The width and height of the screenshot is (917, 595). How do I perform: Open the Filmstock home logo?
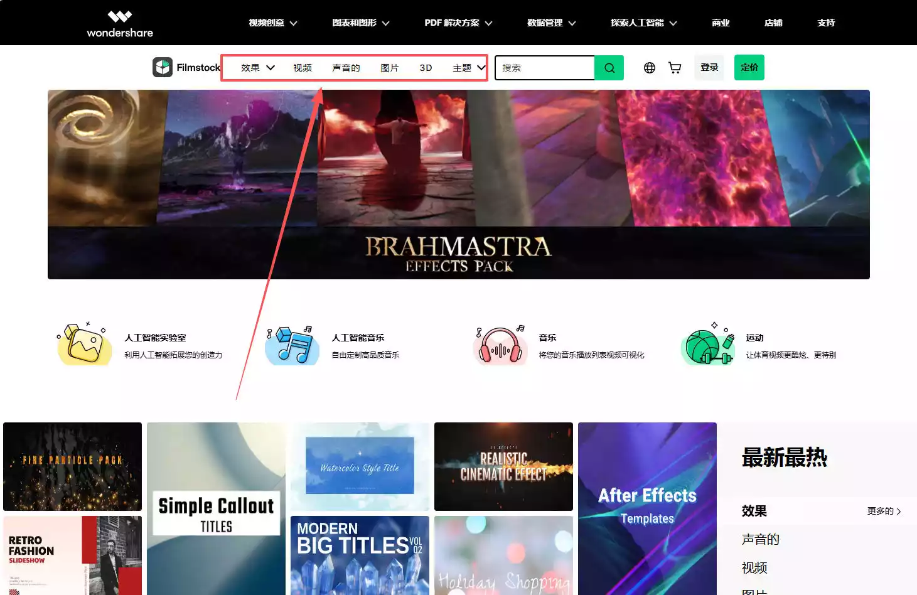point(186,67)
